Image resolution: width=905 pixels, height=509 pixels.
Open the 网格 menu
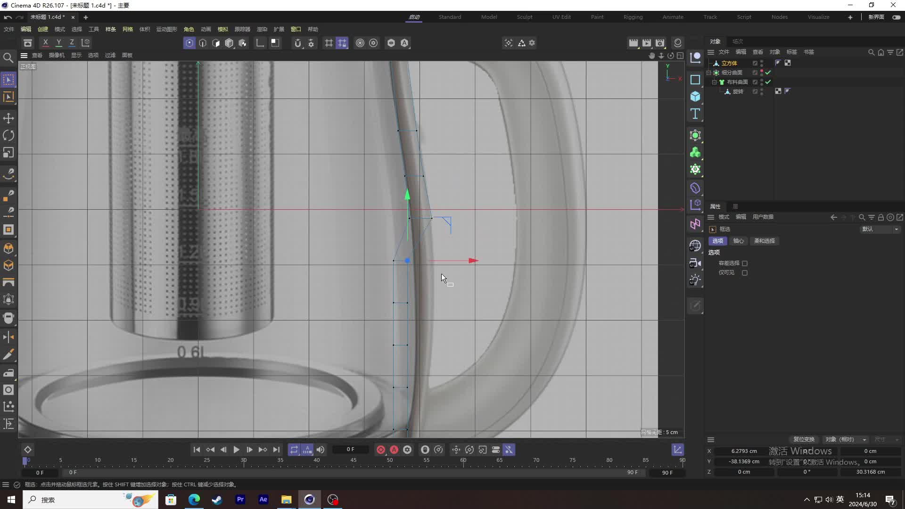point(128,29)
